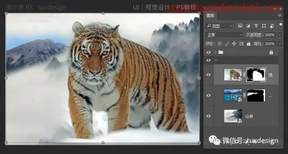Select the 虎 layer tiger thumbnail
288x154 pixels.
click(233, 75)
